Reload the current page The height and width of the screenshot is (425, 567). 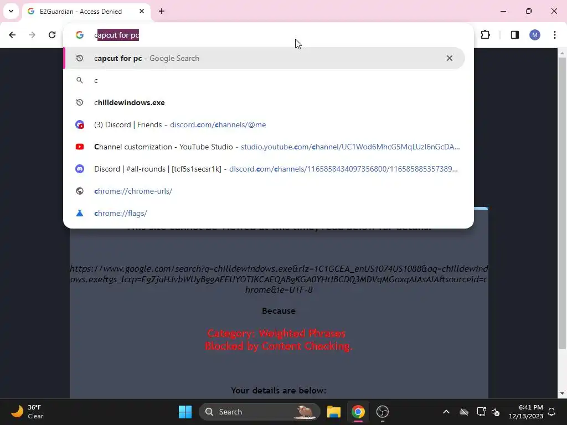(x=52, y=35)
